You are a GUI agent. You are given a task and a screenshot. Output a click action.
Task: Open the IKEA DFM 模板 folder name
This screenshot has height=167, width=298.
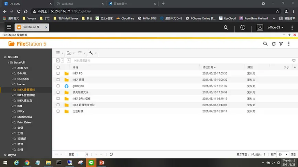pyautogui.click(x=81, y=98)
